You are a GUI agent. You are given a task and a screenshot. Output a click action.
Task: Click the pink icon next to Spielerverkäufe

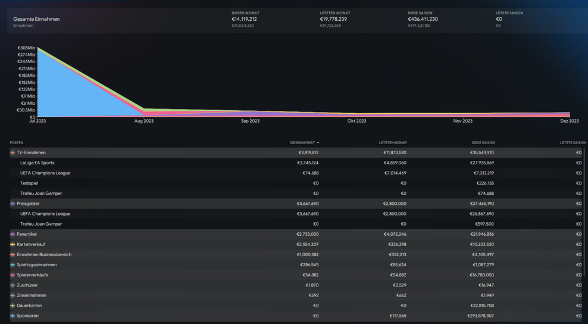12,275
